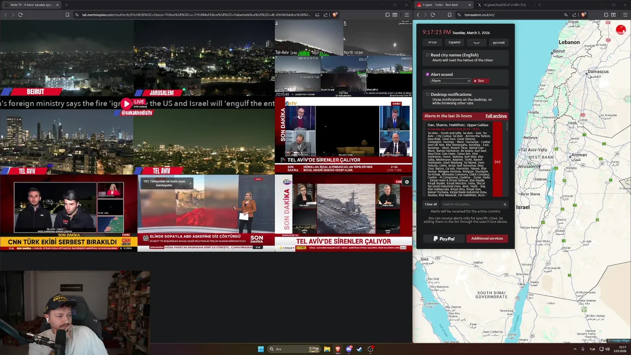Open the Multi TV browser hamburger menu
This screenshot has height=355, width=631.
(x=406, y=15)
